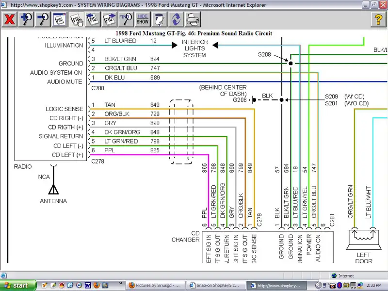Click the C278 connector label
Image resolution: width=388 pixels, height=291 pixels.
pyautogui.click(x=98, y=162)
